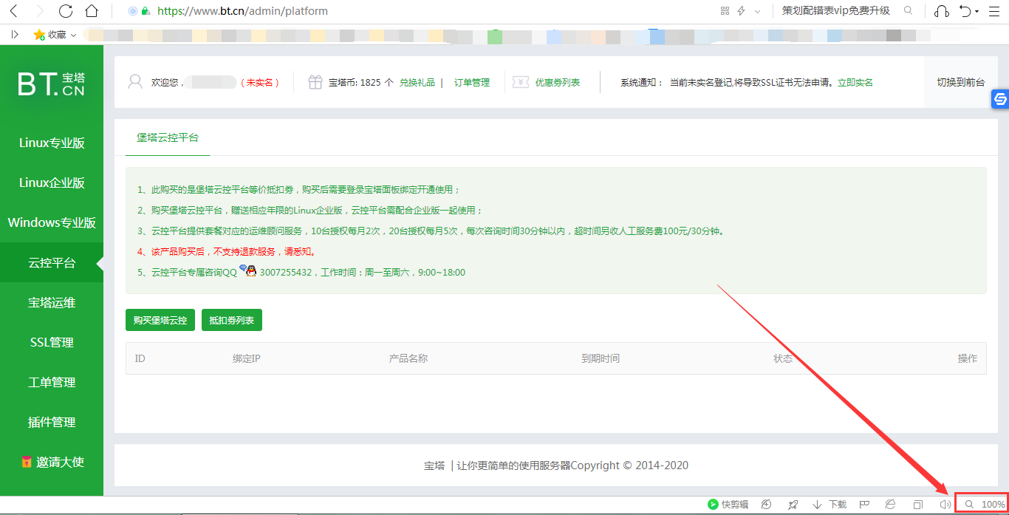Click the BT.CN 宝塔 logo

pos(52,84)
